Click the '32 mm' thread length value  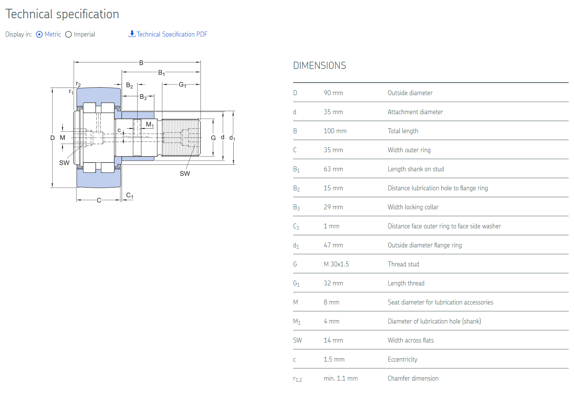(333, 283)
